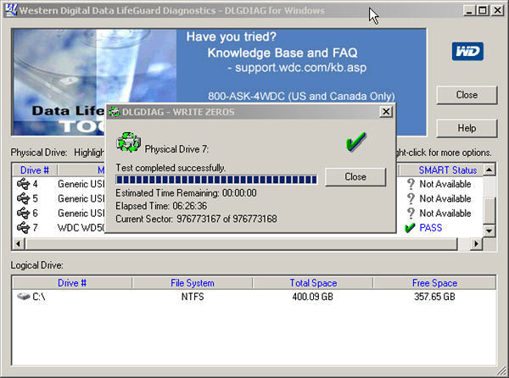Sort physical drives by Drive # column
Image resolution: width=509 pixels, height=378 pixels.
point(35,170)
